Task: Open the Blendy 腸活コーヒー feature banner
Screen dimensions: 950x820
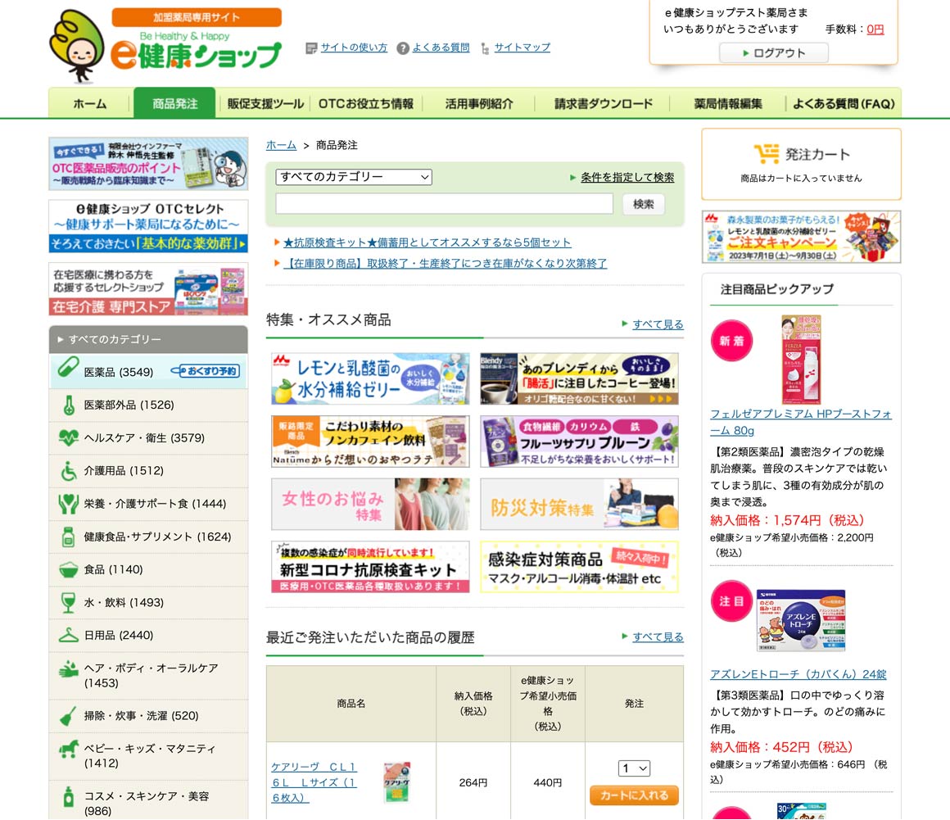Action: click(579, 378)
